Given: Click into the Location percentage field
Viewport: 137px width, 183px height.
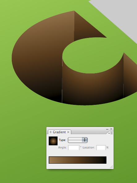Looking at the screenshot, I should coord(101,148).
